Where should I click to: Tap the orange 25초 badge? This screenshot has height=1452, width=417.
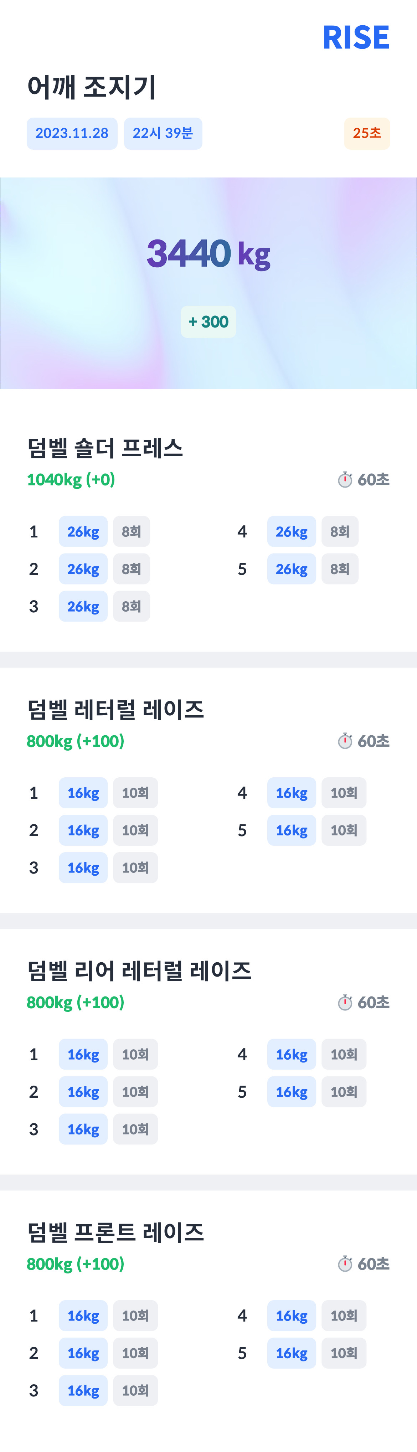click(x=367, y=134)
